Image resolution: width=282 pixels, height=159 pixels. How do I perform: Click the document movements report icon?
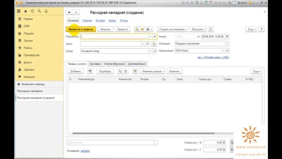click(137, 29)
